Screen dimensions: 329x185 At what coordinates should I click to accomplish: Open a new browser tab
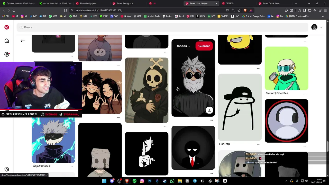click(296, 3)
